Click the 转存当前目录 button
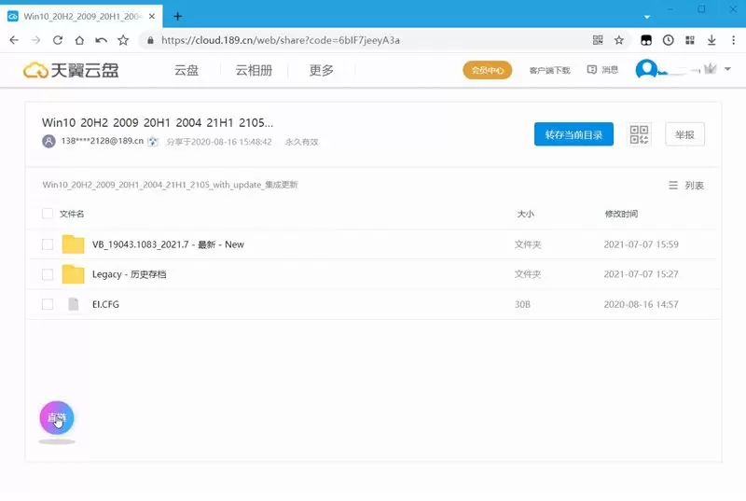The image size is (746, 501). [573, 134]
